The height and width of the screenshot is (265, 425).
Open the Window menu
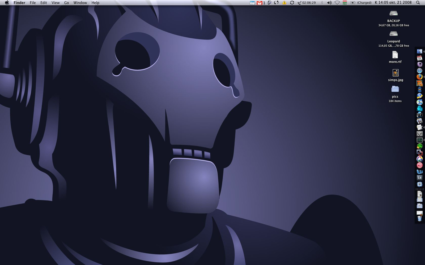click(x=80, y=3)
